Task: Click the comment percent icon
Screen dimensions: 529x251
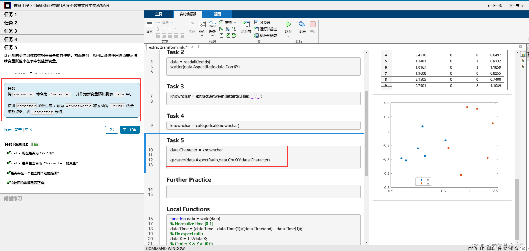Action: 221,29
